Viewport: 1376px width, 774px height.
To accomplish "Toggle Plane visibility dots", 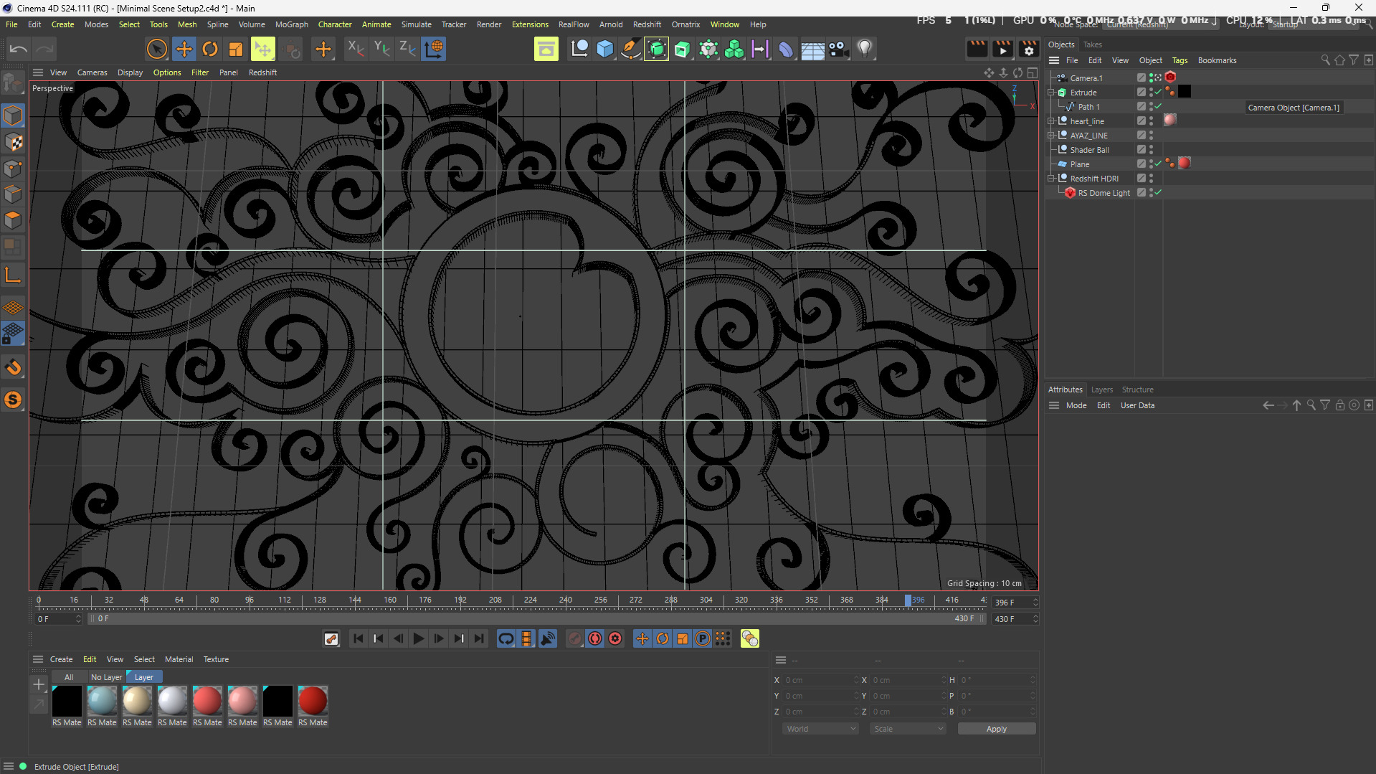I will (x=1152, y=164).
